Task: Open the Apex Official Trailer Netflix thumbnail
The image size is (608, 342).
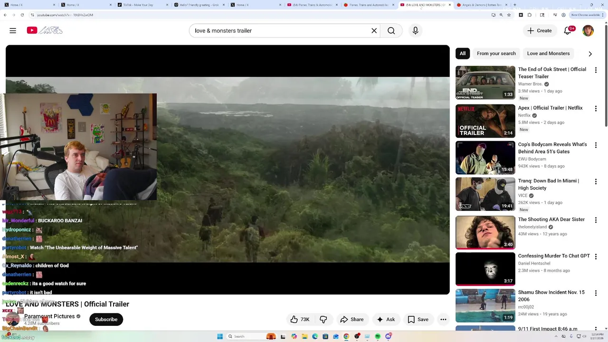Action: coord(485,121)
